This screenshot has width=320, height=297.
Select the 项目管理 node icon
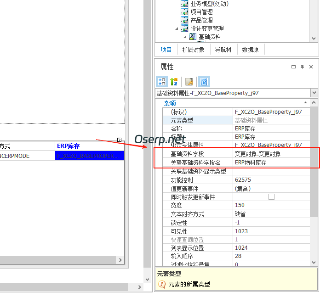[x=184, y=11]
